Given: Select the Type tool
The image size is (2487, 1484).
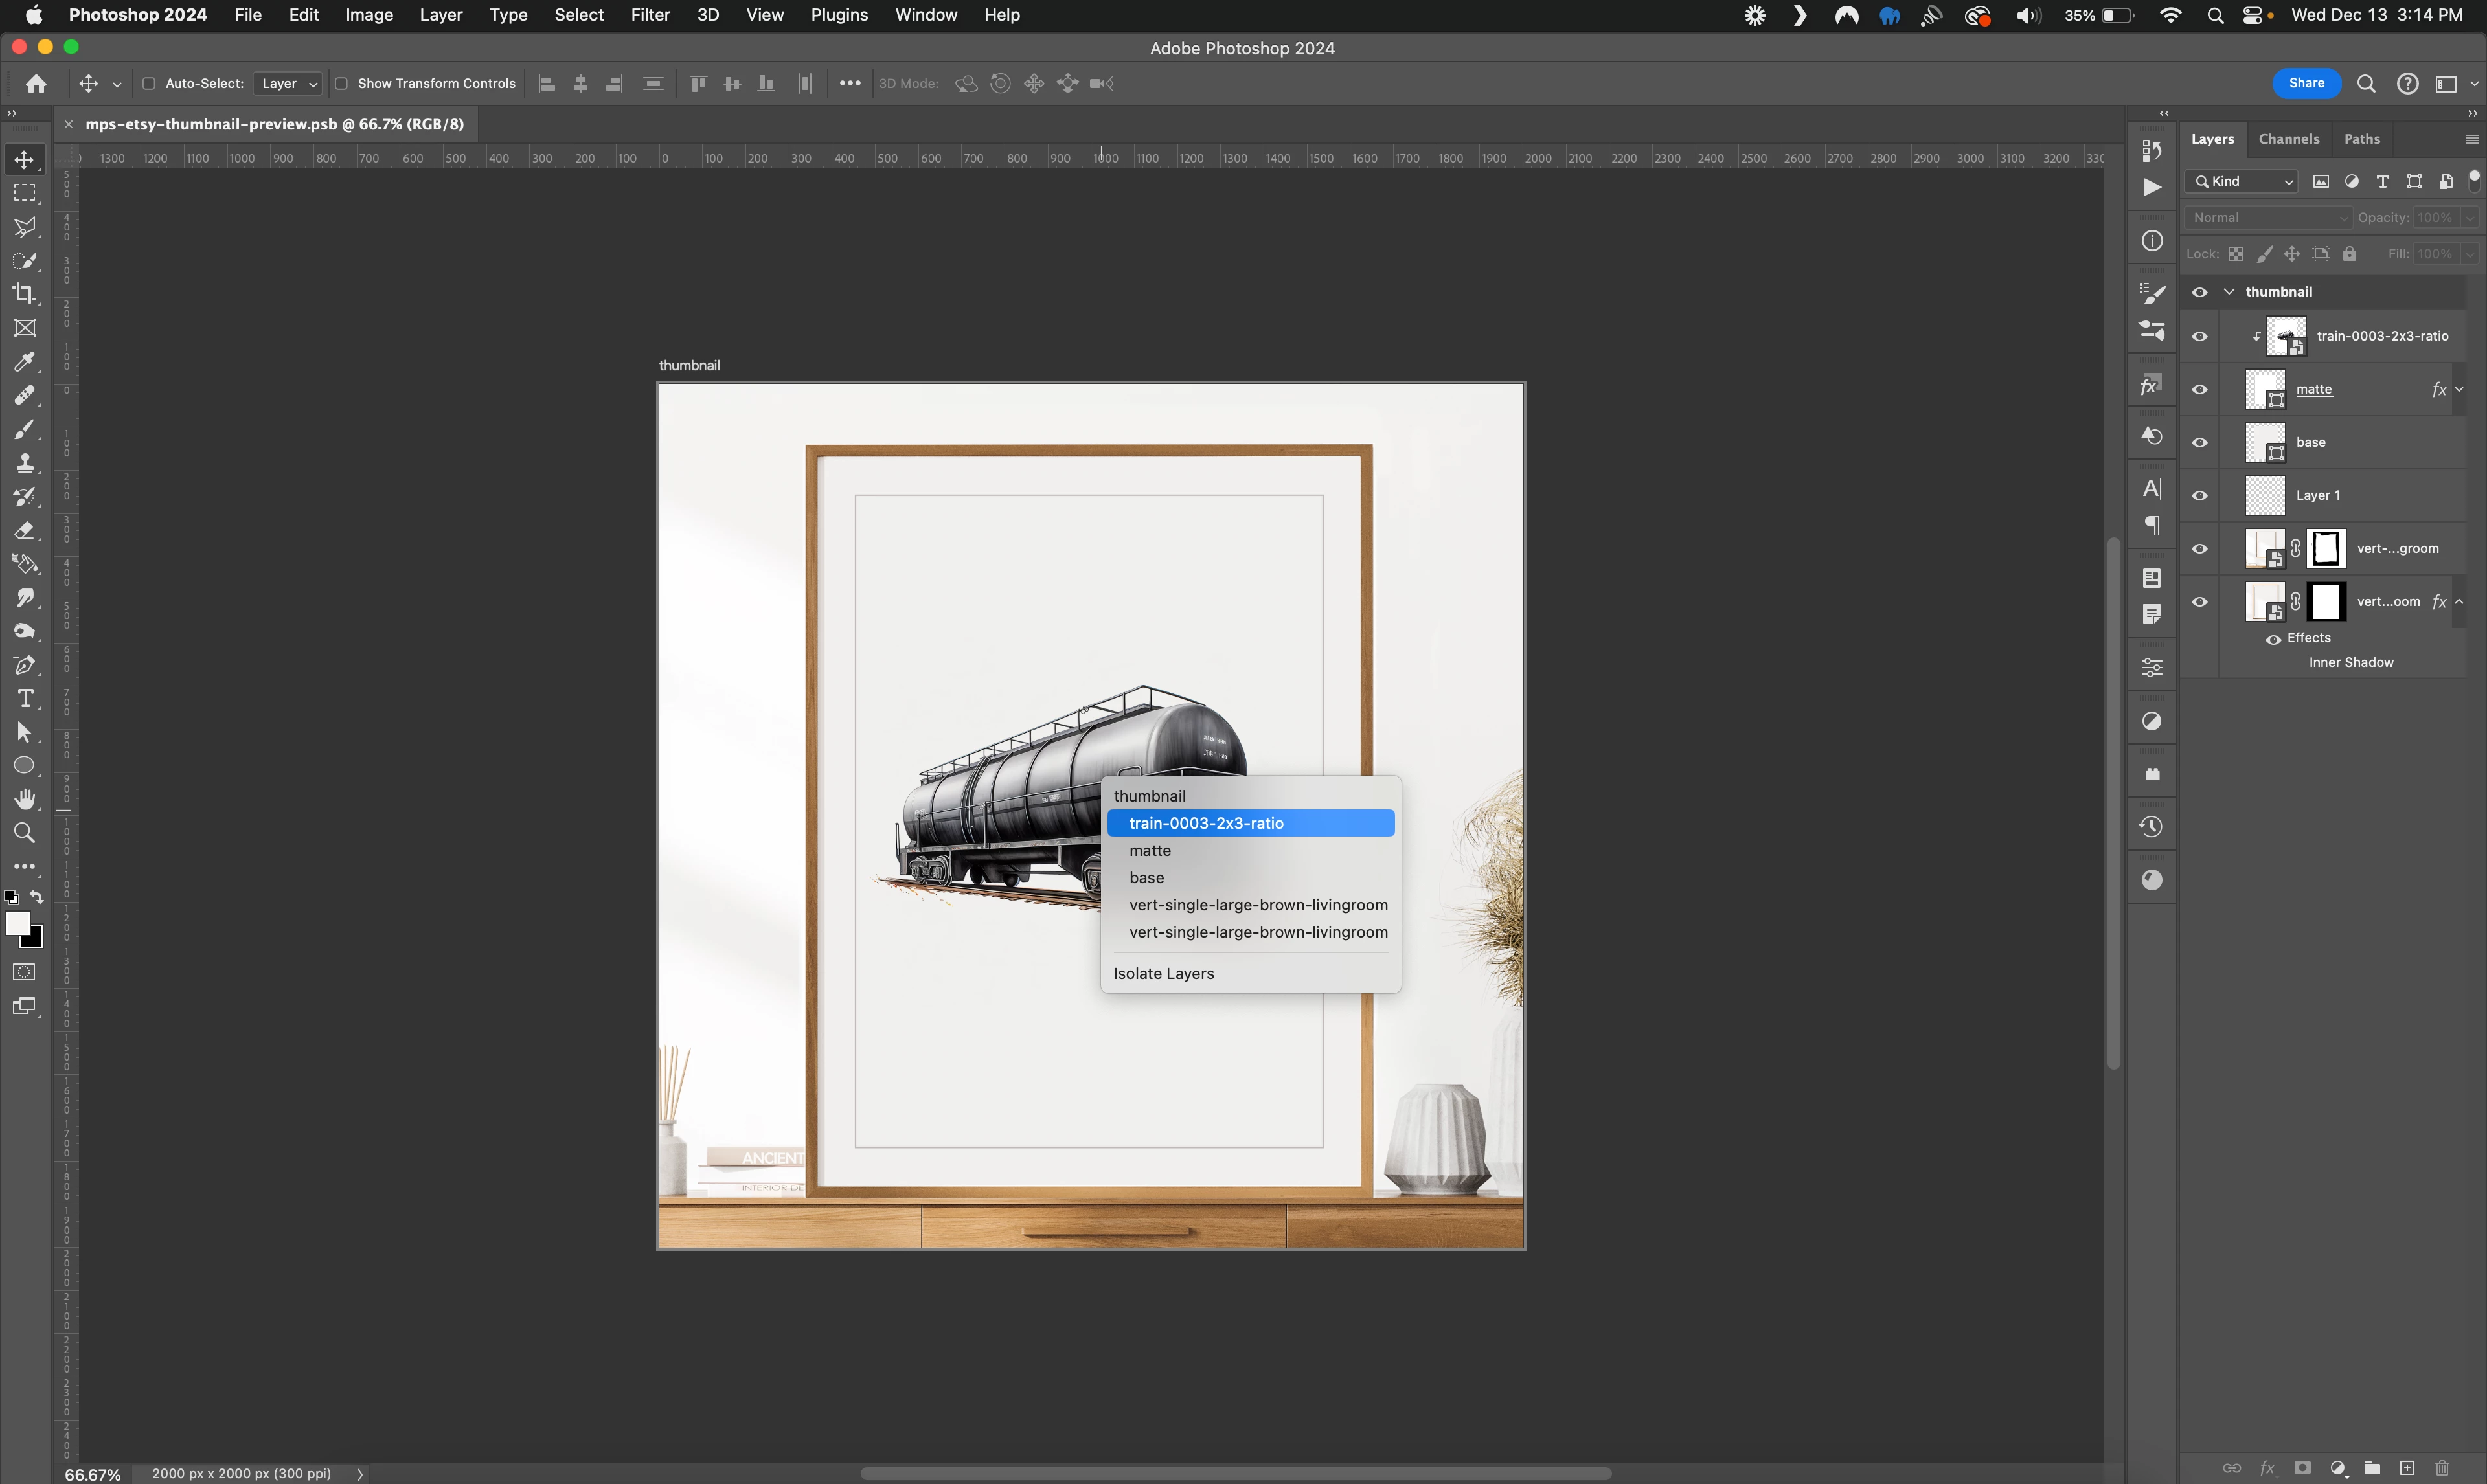Looking at the screenshot, I should click(x=25, y=699).
